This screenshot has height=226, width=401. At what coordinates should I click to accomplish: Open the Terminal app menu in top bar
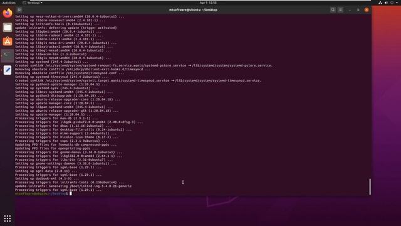(33, 3)
